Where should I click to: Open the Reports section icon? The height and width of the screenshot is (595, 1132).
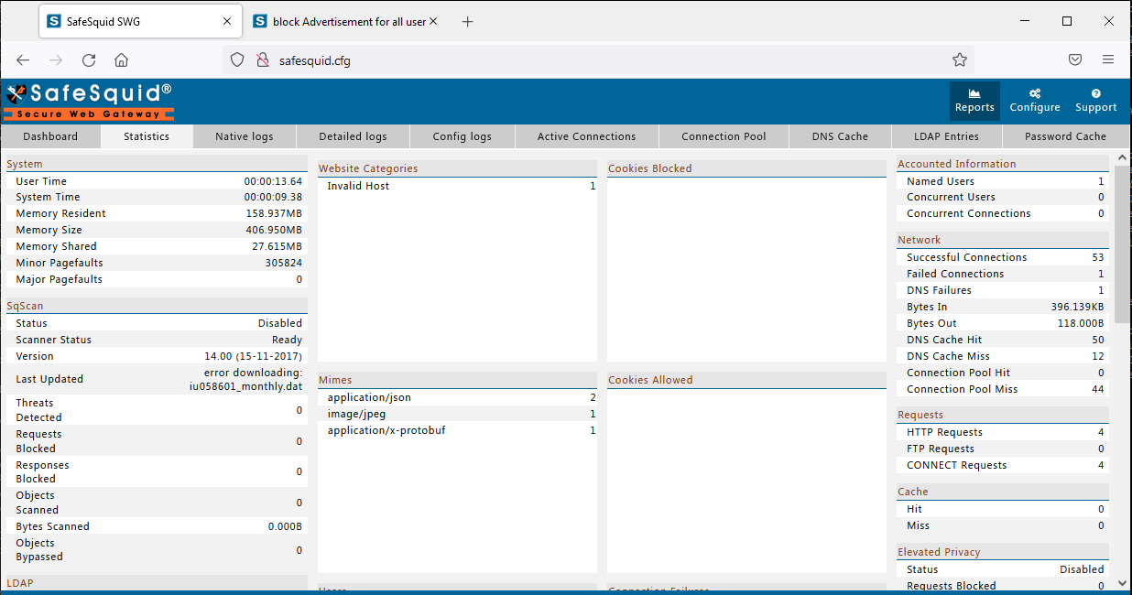coord(974,101)
